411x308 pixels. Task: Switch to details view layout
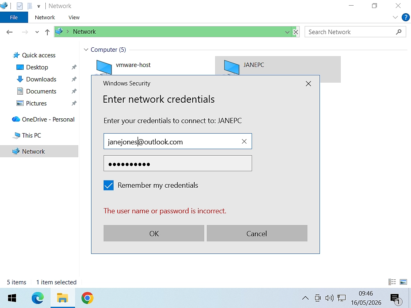(x=392, y=282)
